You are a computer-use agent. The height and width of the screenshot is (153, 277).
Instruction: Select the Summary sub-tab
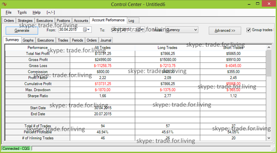pyautogui.click(x=12, y=40)
